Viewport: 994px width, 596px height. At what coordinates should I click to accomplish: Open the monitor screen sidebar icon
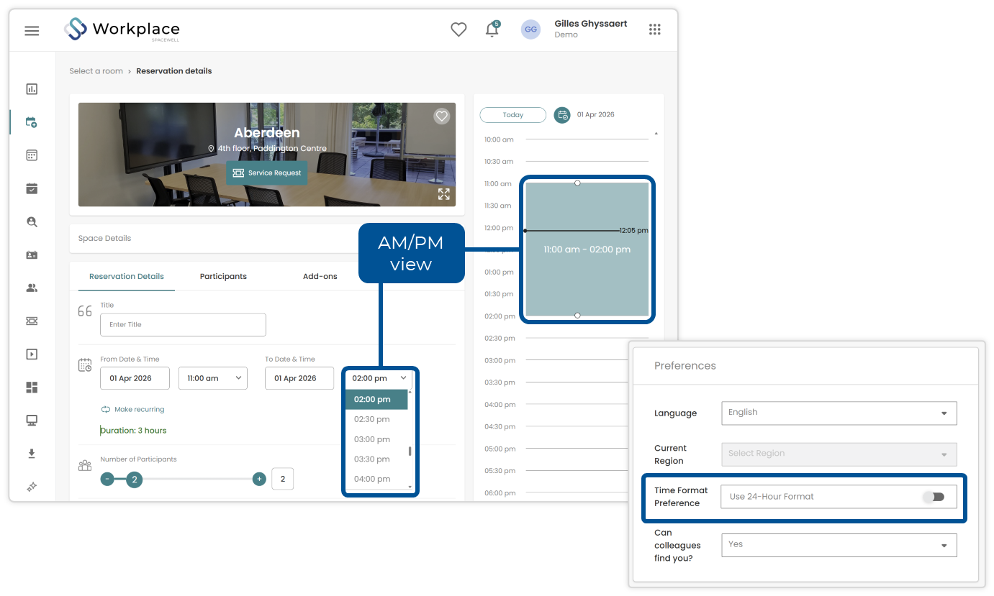(32, 421)
